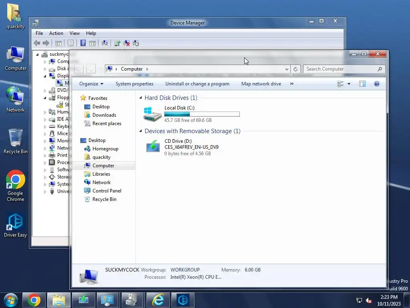Select quackity user folder on desktop
Screen dimensions: 410x308
click(16, 16)
